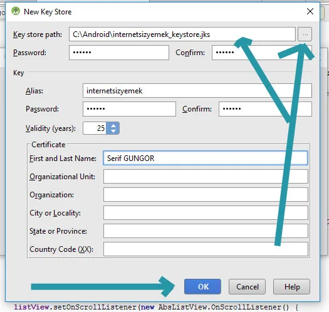Click into the State or Province field

[206, 231]
